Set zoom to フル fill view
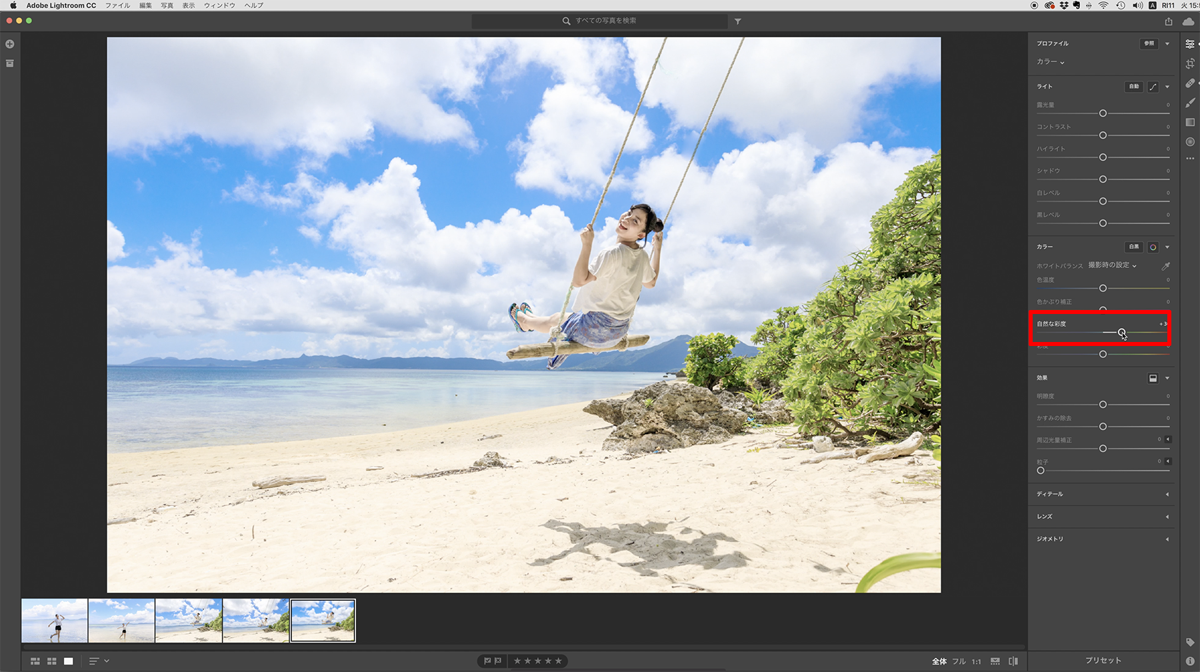 959,661
